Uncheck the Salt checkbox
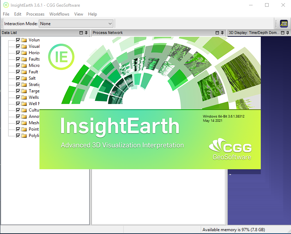The image size is (291, 234). coord(18,78)
